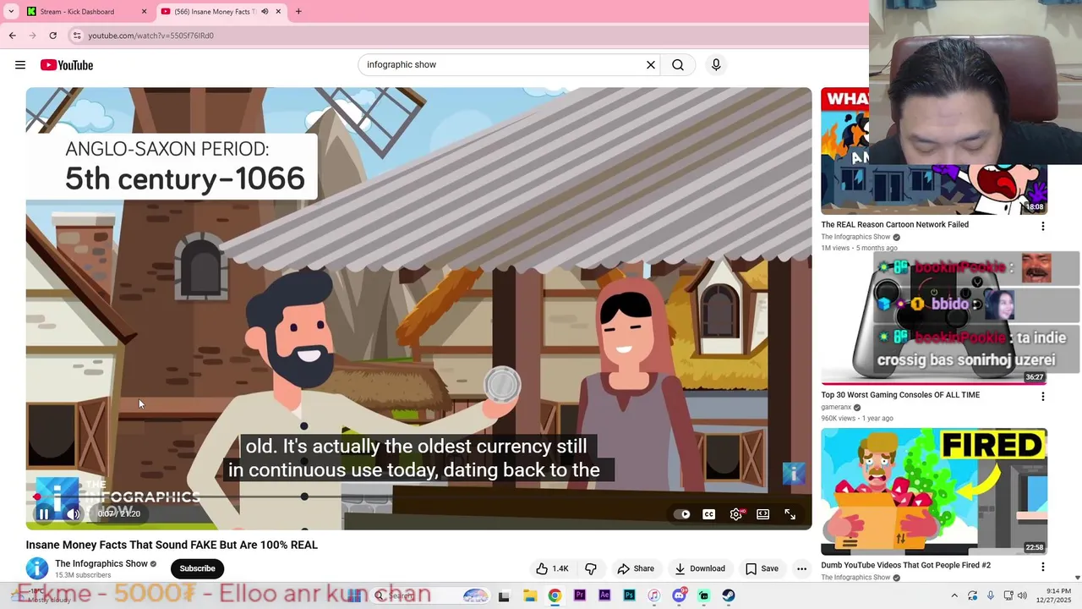Open Google Chrome in the taskbar
The image size is (1082, 609).
555,595
